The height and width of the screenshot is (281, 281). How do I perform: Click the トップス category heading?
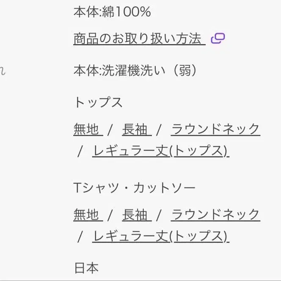click(98, 102)
